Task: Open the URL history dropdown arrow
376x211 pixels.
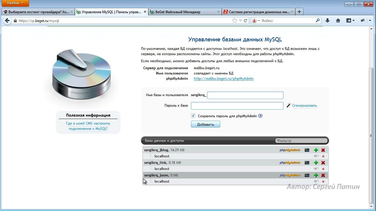Action: point(240,21)
